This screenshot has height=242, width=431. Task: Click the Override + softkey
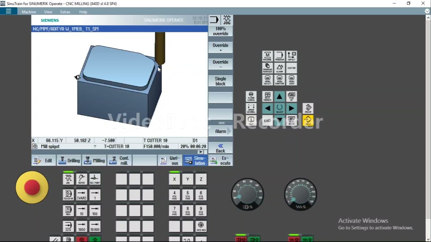click(221, 47)
